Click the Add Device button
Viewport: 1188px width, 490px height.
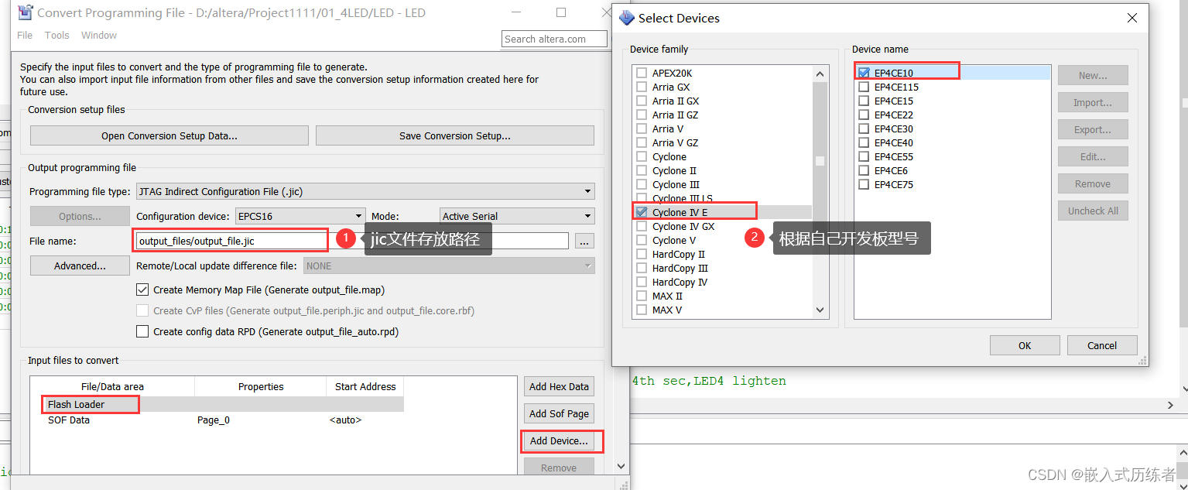pos(559,441)
